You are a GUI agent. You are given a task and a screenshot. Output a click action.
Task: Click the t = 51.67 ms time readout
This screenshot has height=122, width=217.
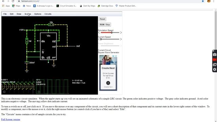(x=77, y=81)
